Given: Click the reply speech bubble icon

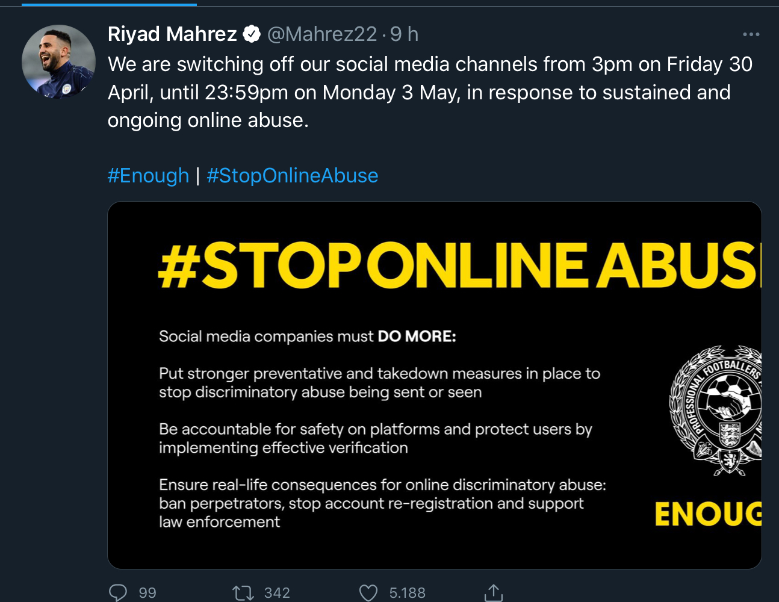Looking at the screenshot, I should click(x=117, y=592).
